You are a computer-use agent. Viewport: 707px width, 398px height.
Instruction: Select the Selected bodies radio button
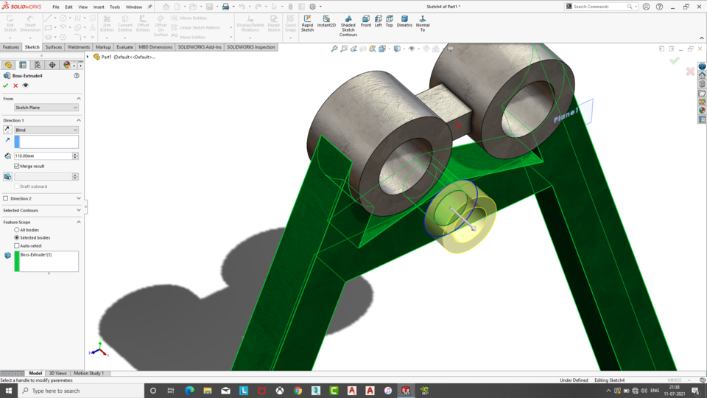coord(17,238)
